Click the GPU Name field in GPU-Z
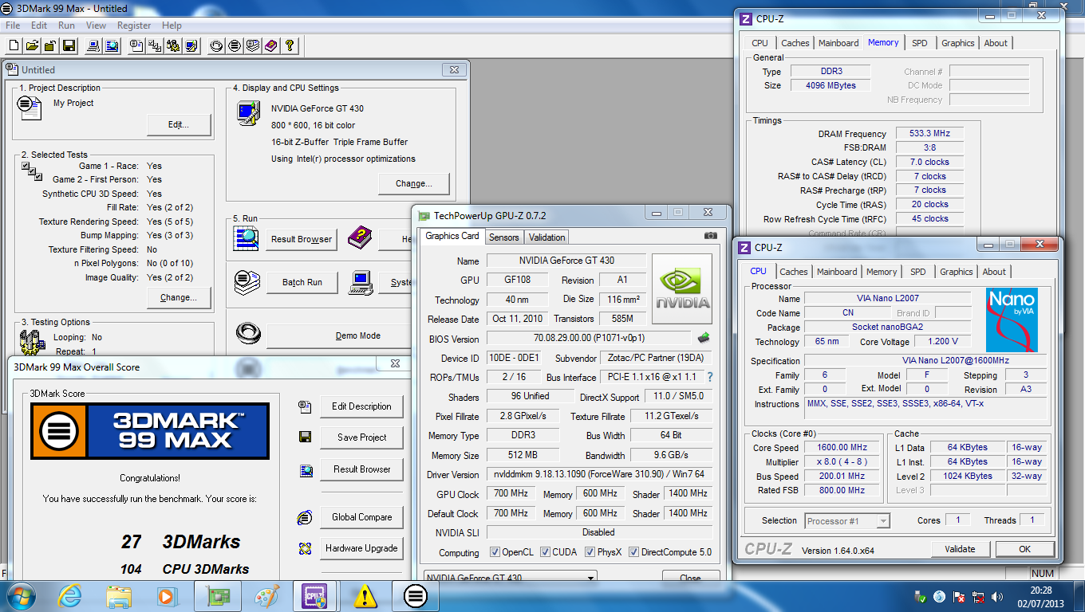 coord(566,261)
